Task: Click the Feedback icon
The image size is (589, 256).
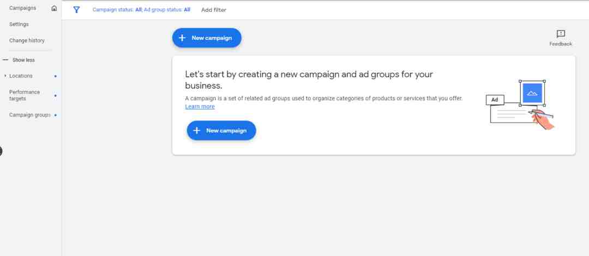Action: point(561,34)
